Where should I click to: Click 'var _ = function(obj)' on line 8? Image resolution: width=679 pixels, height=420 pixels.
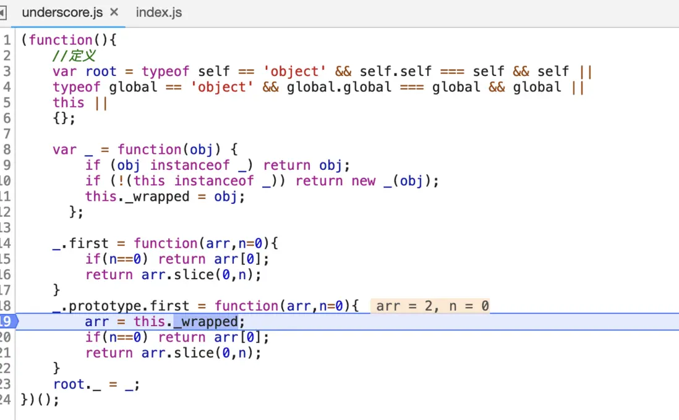click(x=137, y=149)
